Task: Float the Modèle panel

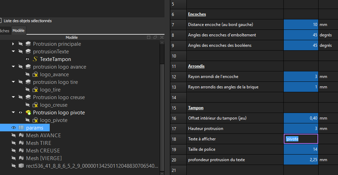Action: (155, 37)
